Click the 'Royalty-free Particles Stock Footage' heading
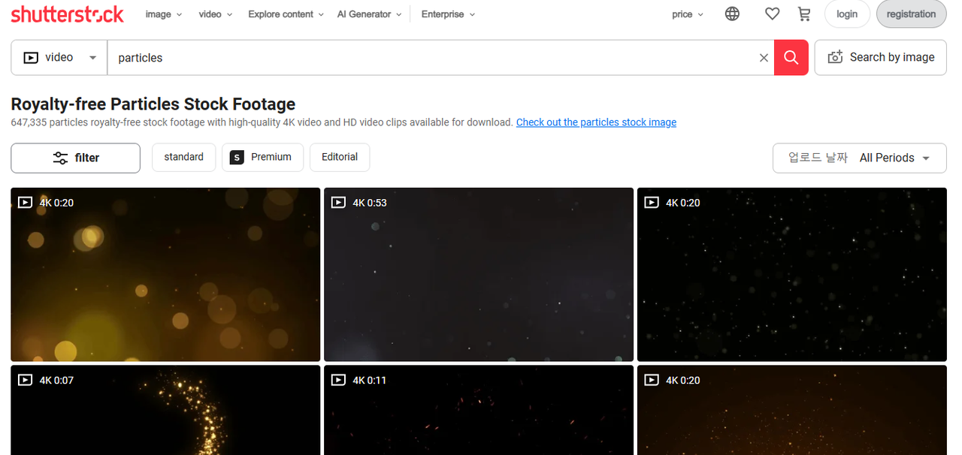 point(153,104)
